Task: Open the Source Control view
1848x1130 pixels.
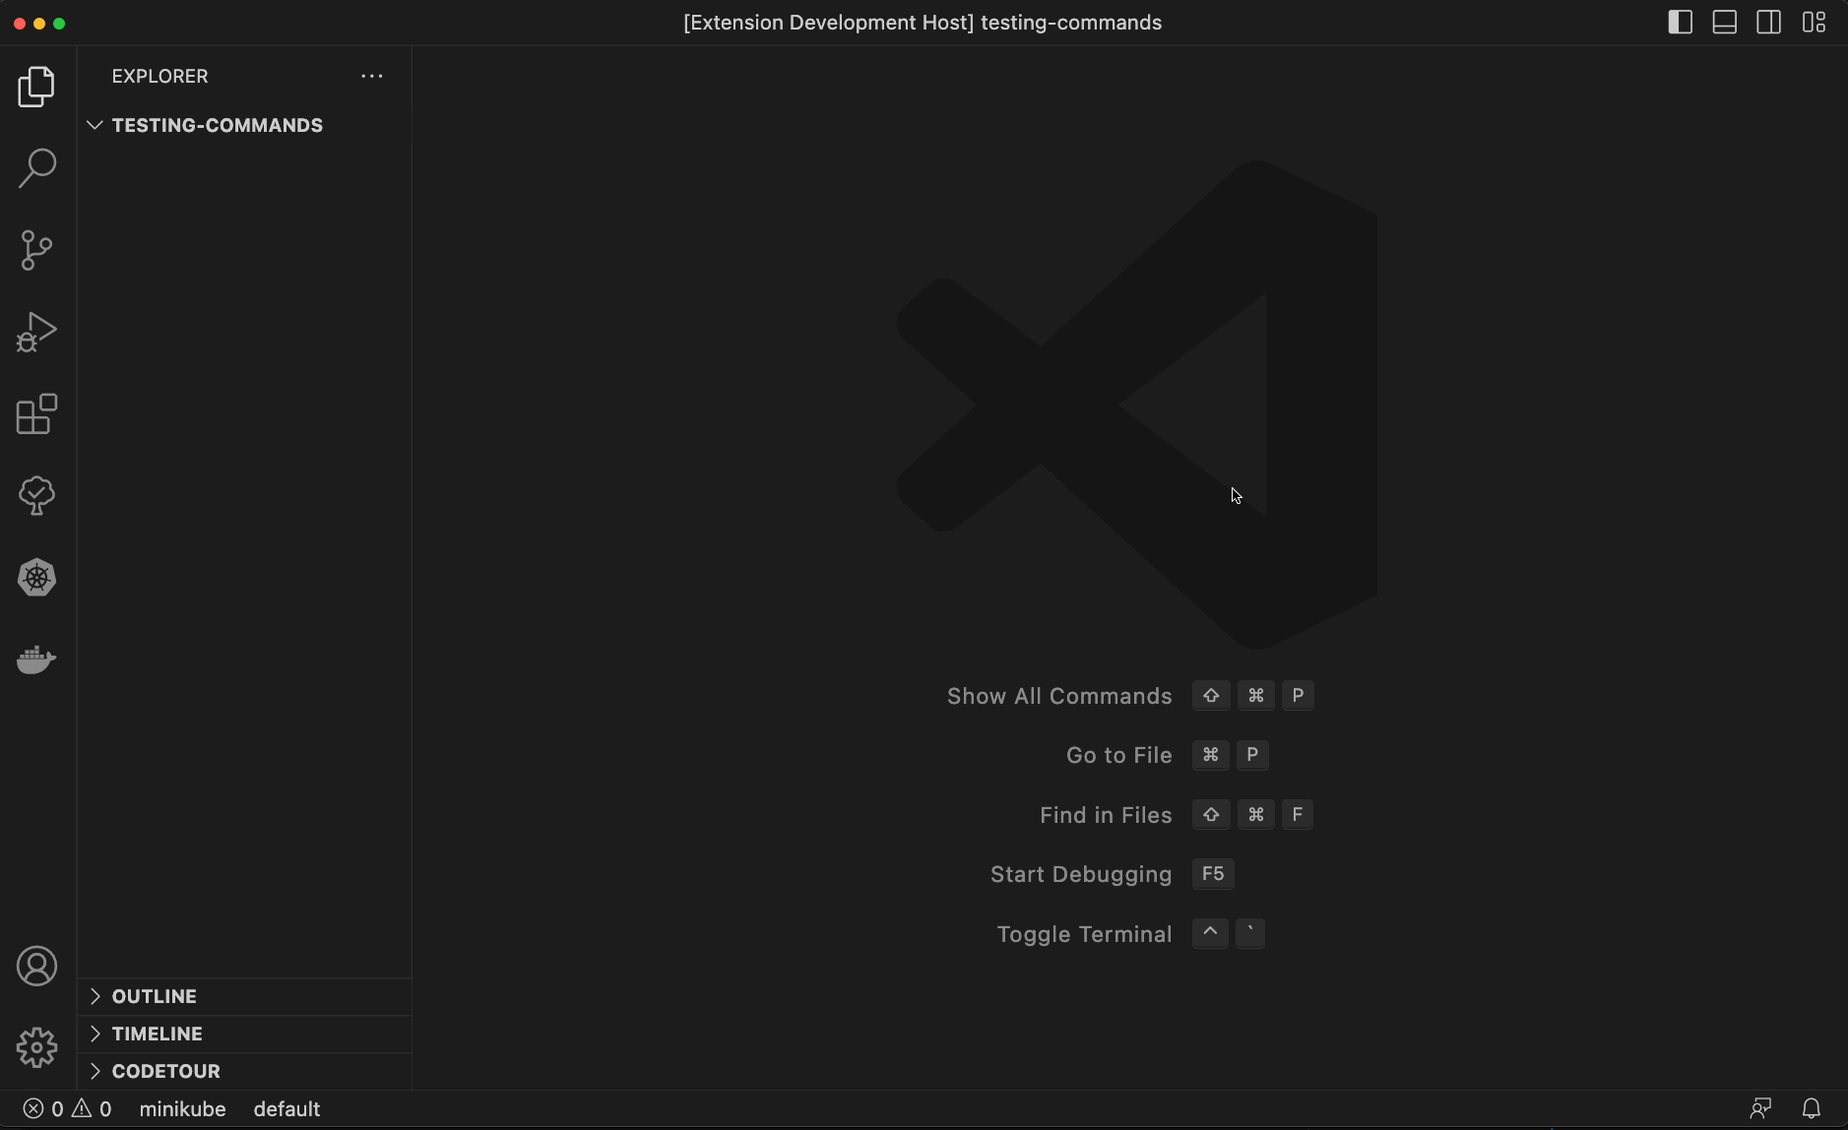Action: coord(37,250)
